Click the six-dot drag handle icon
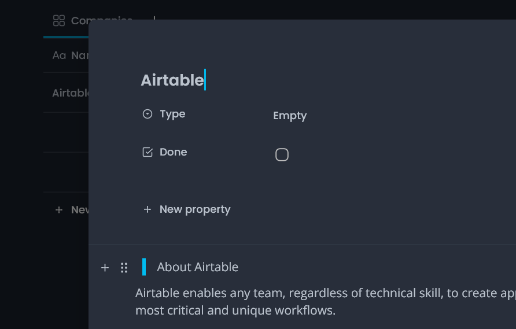This screenshot has height=329, width=516. click(124, 268)
